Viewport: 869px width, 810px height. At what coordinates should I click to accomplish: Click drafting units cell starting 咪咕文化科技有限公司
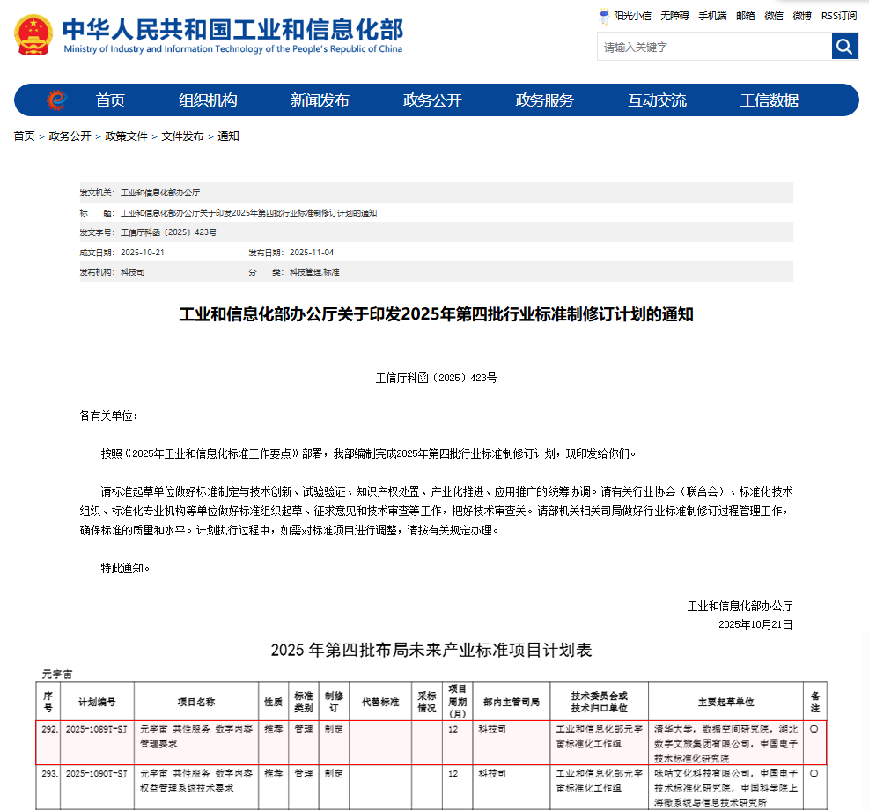[x=726, y=788]
